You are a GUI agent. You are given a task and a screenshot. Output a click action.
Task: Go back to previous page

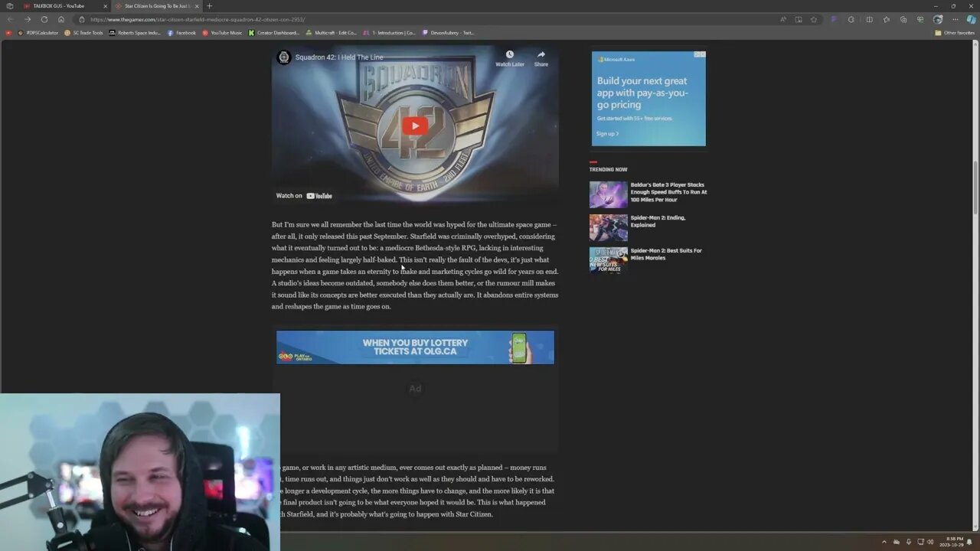[10, 19]
